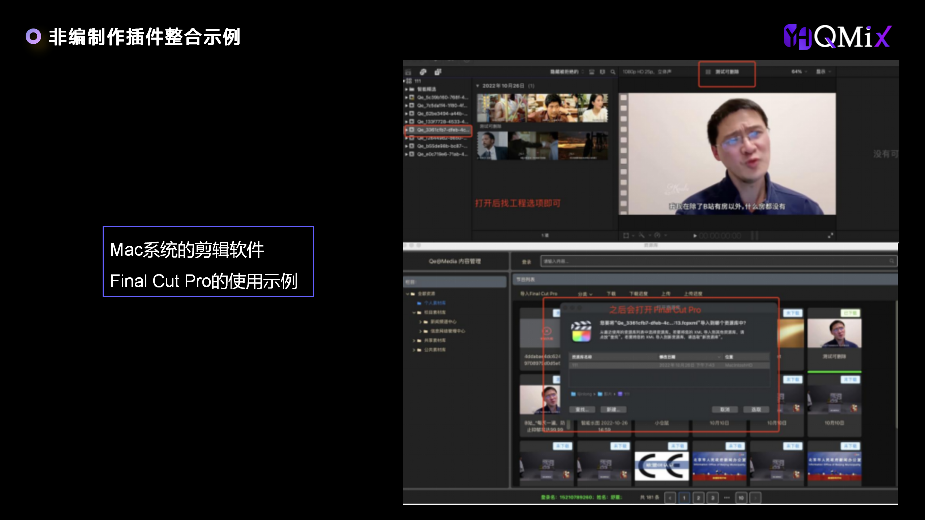The width and height of the screenshot is (925, 520).
Task: Expand the 智能精选 smart collections folder
Action: [406, 89]
